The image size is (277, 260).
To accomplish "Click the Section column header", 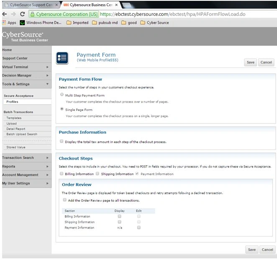I will pyautogui.click(x=70, y=211).
